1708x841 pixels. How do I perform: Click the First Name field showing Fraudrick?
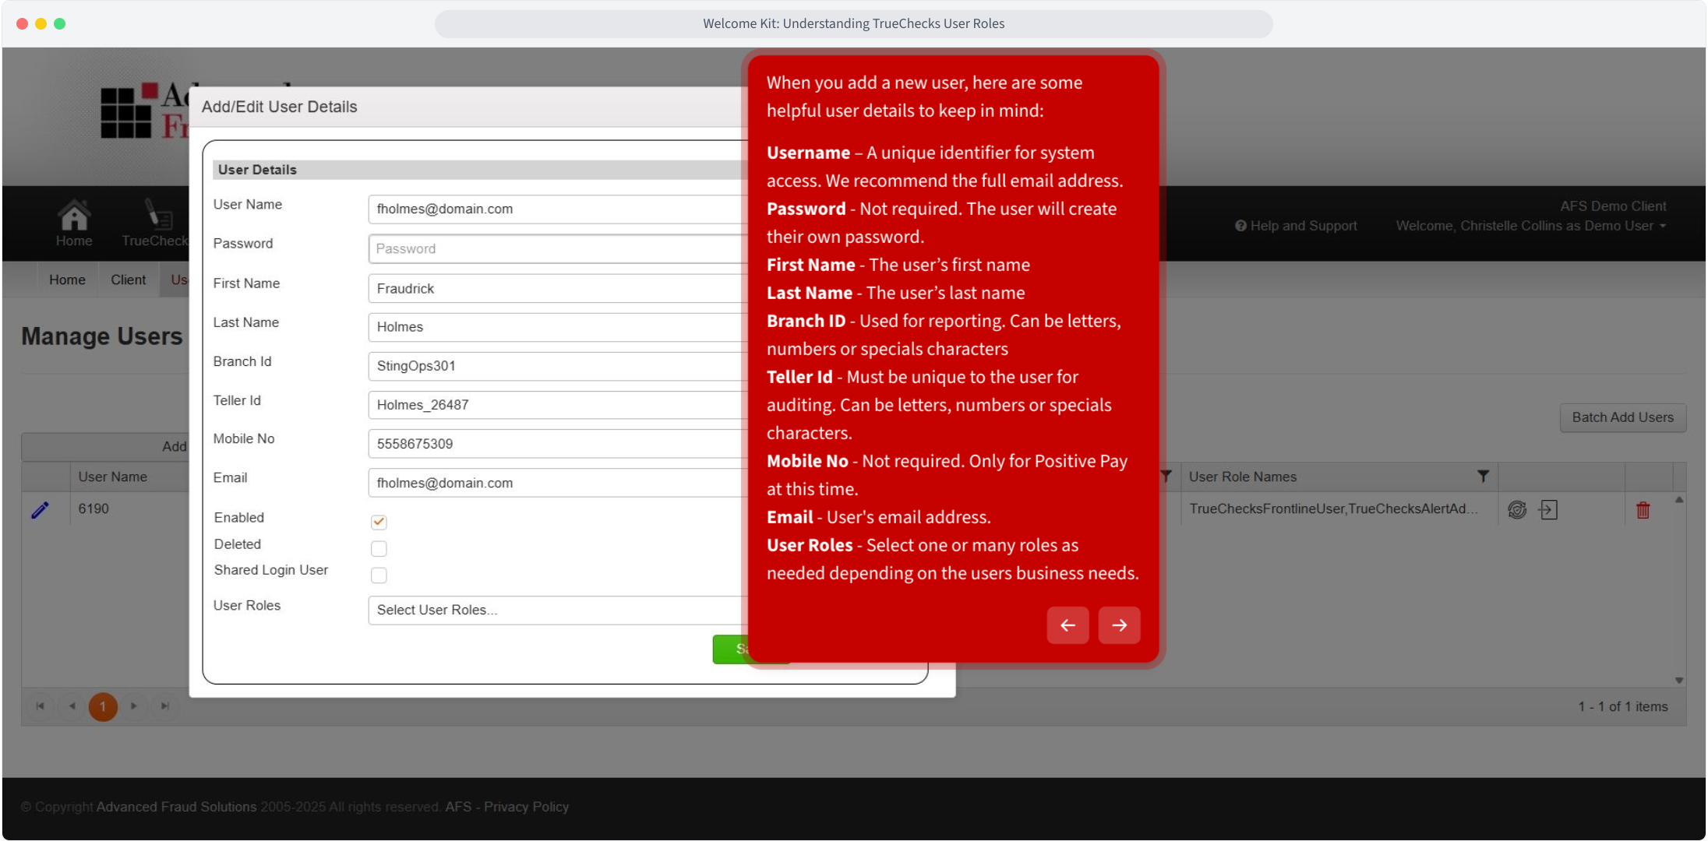click(x=558, y=289)
